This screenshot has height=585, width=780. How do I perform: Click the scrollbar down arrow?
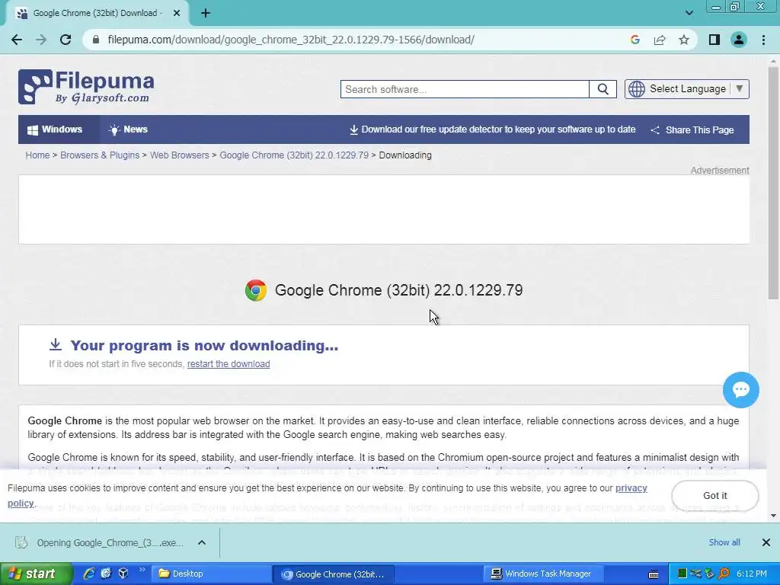[x=773, y=516]
